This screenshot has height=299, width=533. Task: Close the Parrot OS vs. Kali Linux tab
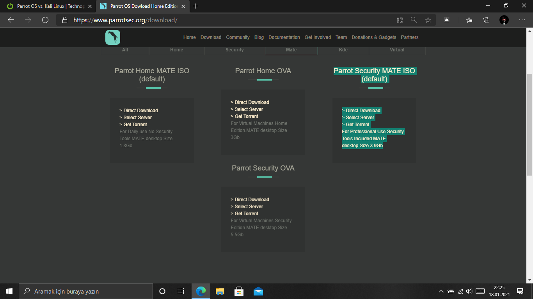tap(90, 6)
